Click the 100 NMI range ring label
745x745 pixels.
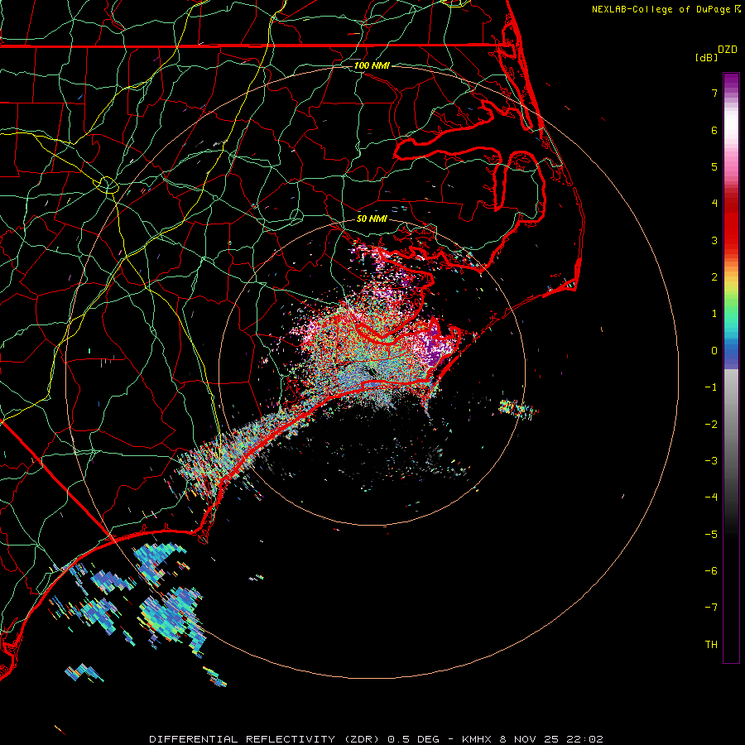tap(372, 65)
